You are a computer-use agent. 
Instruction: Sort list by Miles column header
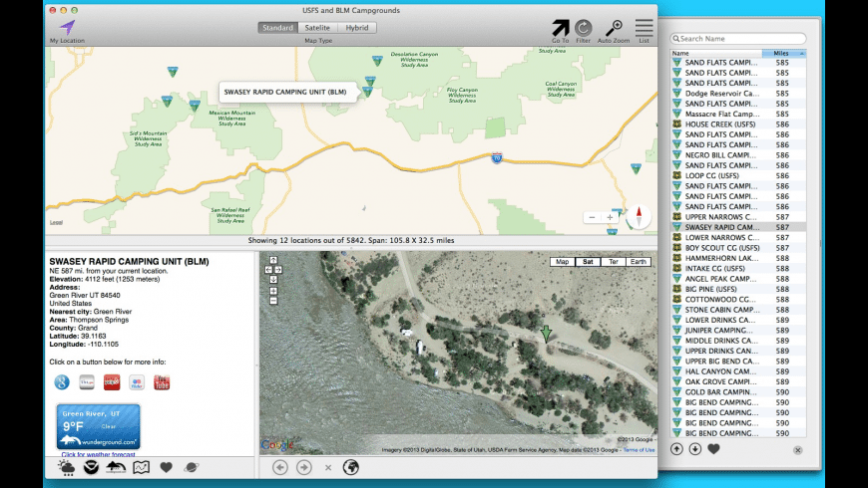(782, 53)
